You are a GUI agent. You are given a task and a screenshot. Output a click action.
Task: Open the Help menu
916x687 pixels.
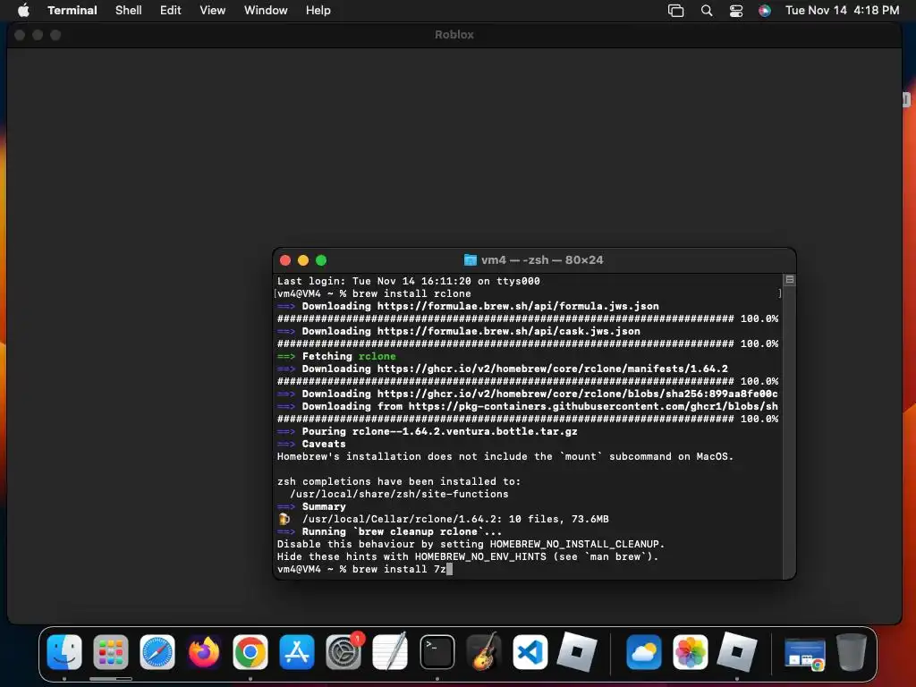click(318, 11)
